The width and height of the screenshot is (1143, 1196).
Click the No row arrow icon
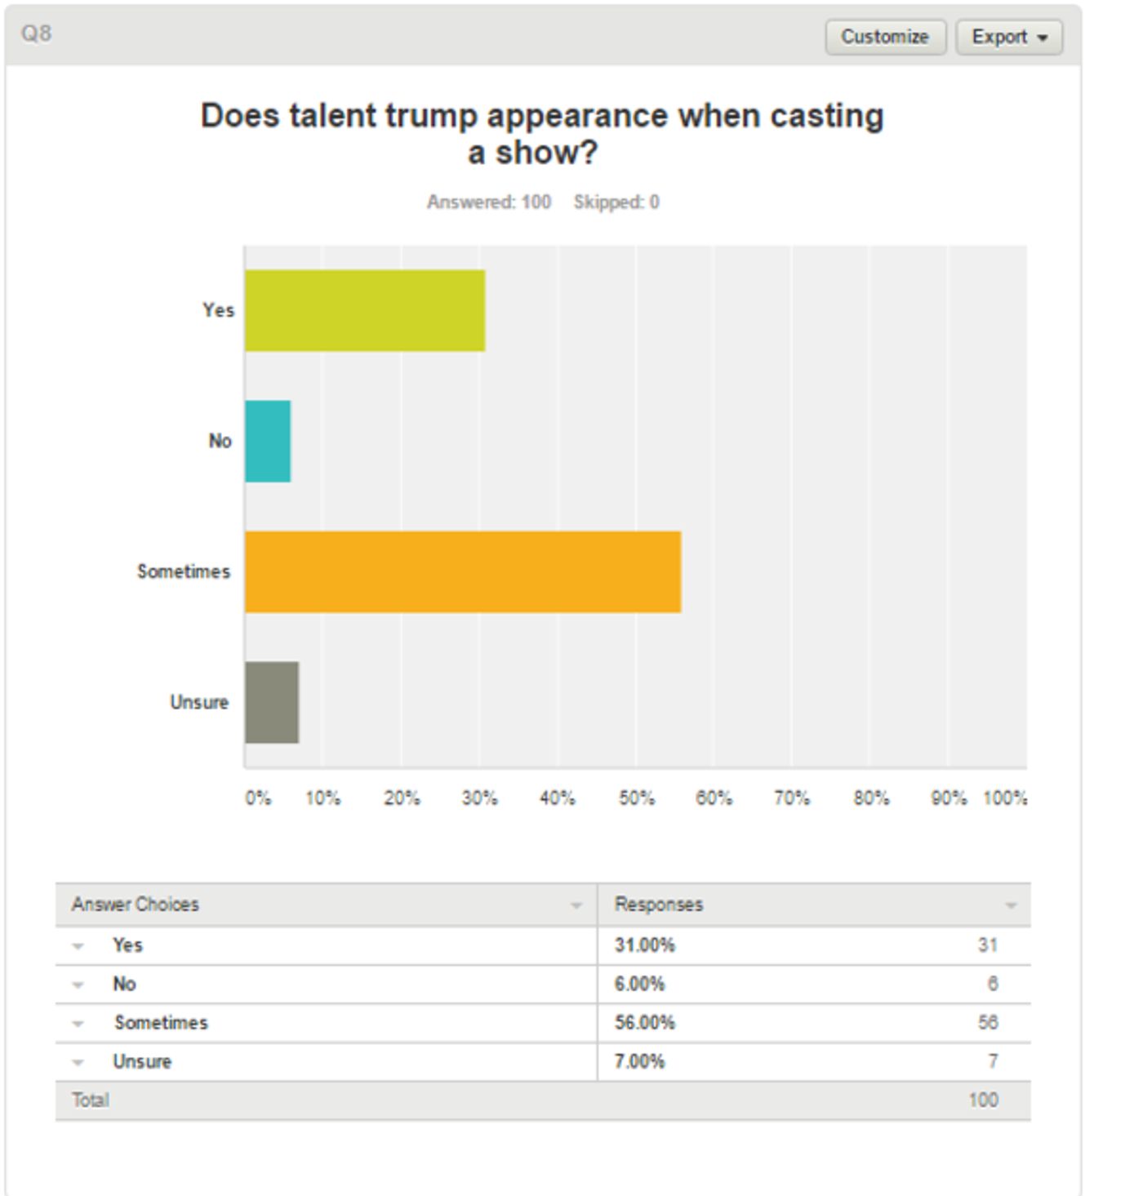(x=78, y=985)
